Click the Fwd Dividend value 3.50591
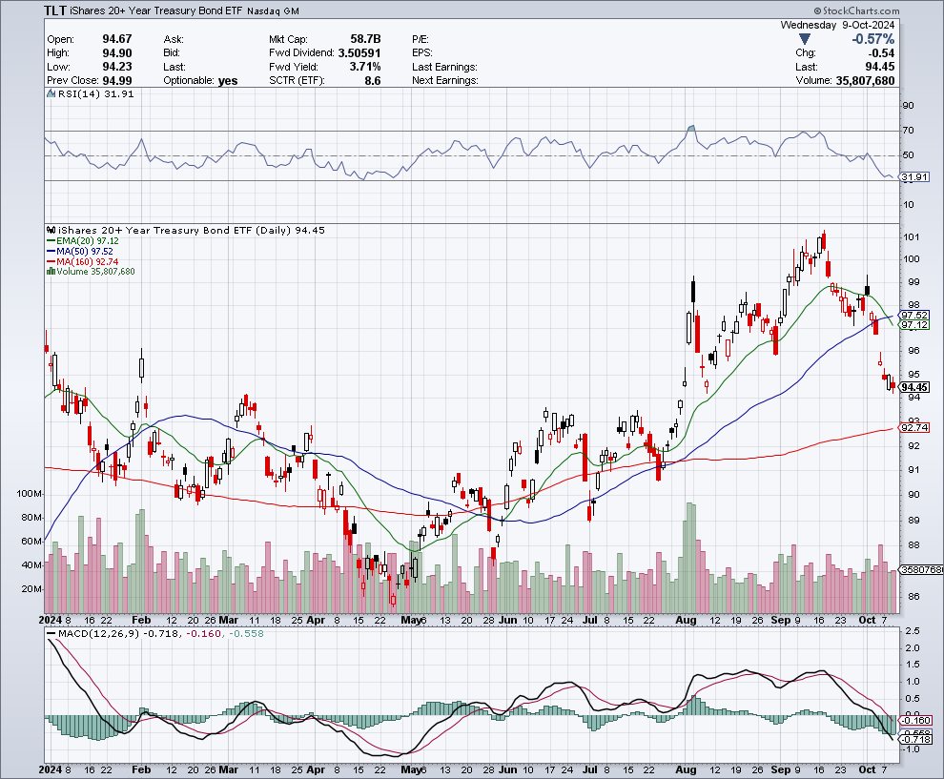The width and height of the screenshot is (944, 779). (359, 53)
